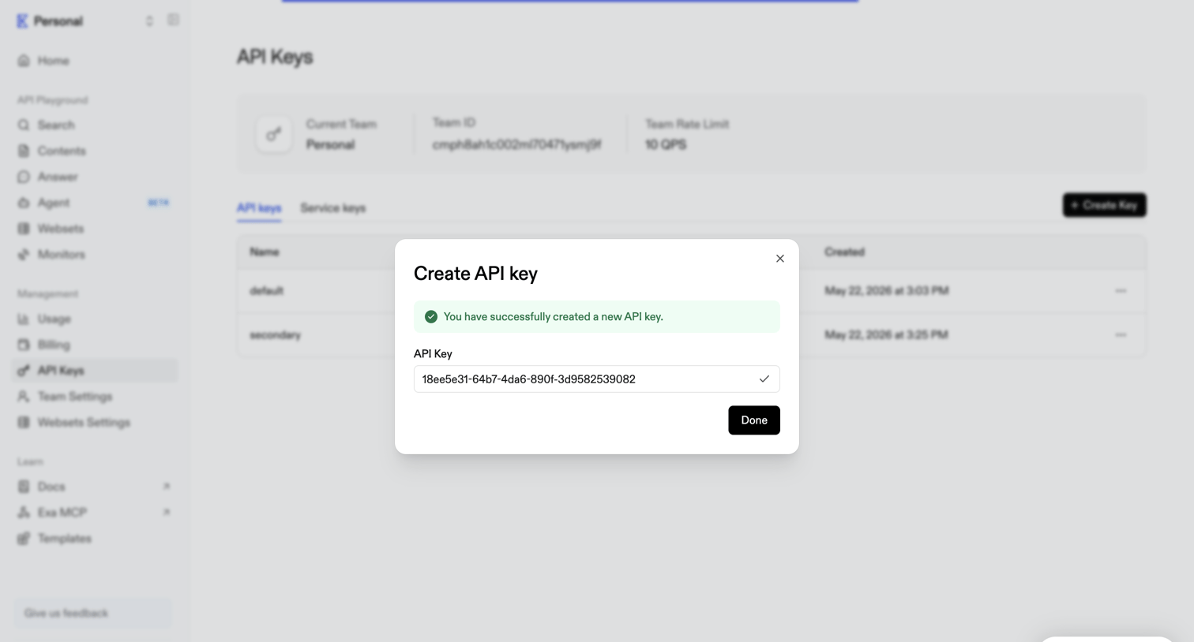
Task: Click the 10 QPS rate limit value
Action: [666, 145]
